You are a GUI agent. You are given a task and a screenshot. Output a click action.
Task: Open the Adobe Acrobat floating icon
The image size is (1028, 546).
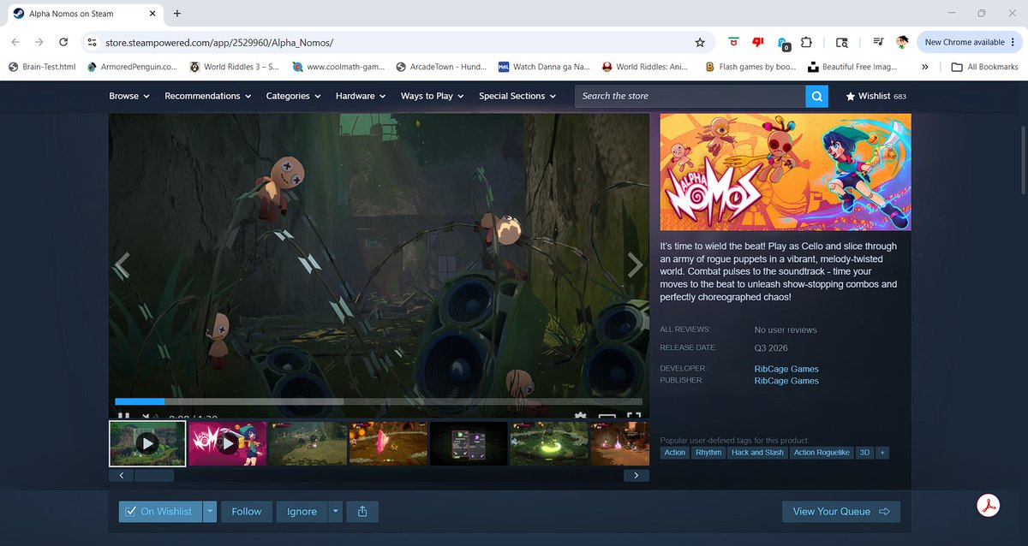(x=989, y=505)
